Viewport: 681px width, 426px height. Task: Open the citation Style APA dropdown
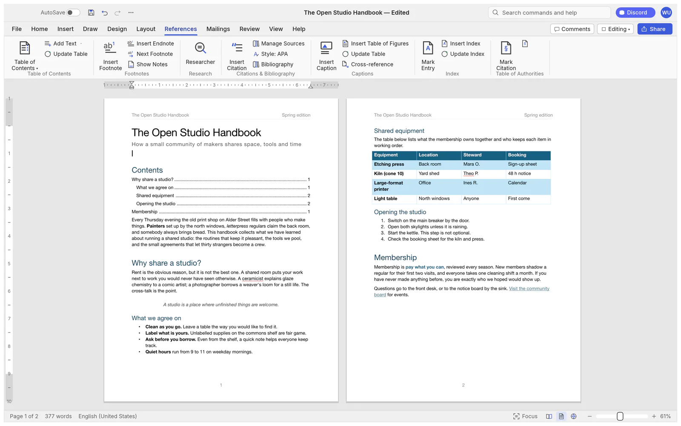pyautogui.click(x=271, y=54)
